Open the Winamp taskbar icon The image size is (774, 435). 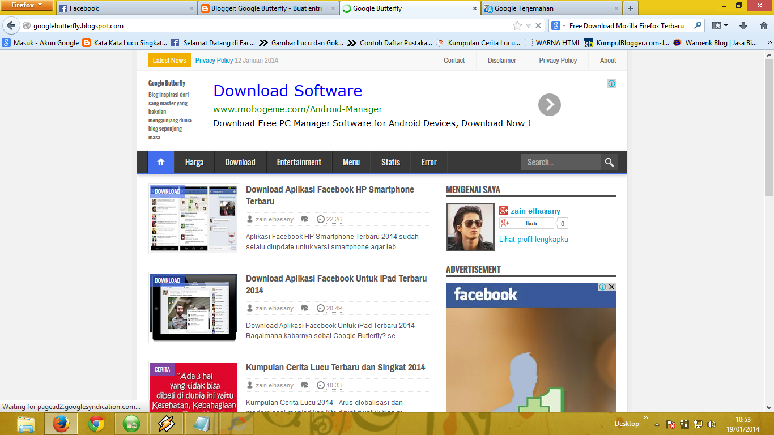(x=167, y=424)
